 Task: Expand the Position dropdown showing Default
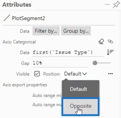75,74
